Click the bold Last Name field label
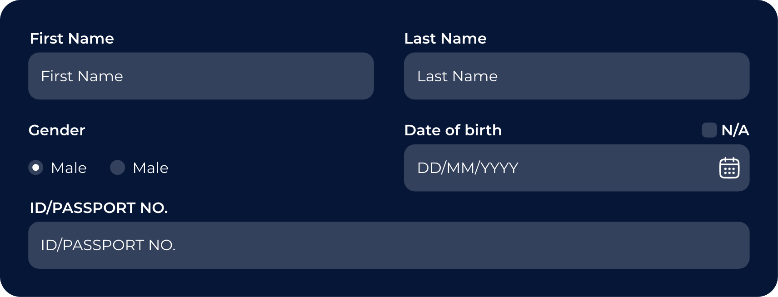 [445, 39]
